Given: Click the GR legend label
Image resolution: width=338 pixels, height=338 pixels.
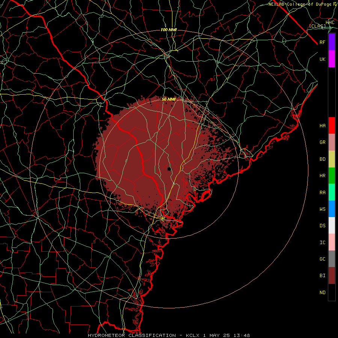Looking at the screenshot, I should click(323, 142).
